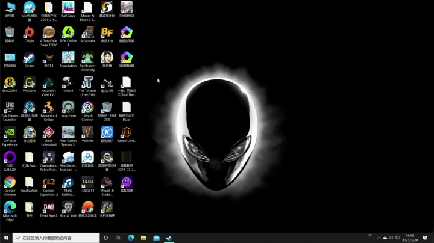The width and height of the screenshot is (434, 243).
Task: Click the Contraband Police Prologue icon
Action: pyautogui.click(x=49, y=161)
